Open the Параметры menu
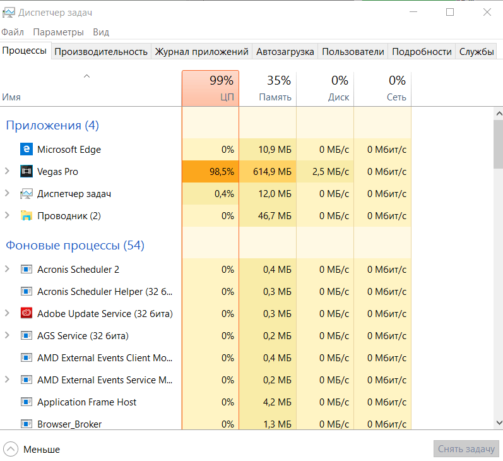This screenshot has width=503, height=461. [59, 32]
